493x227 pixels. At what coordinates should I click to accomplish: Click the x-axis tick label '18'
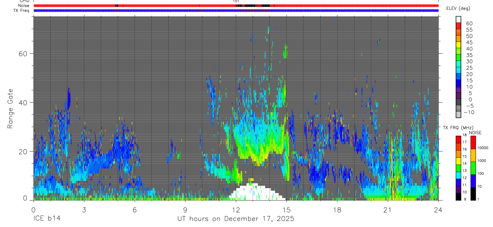point(337,209)
